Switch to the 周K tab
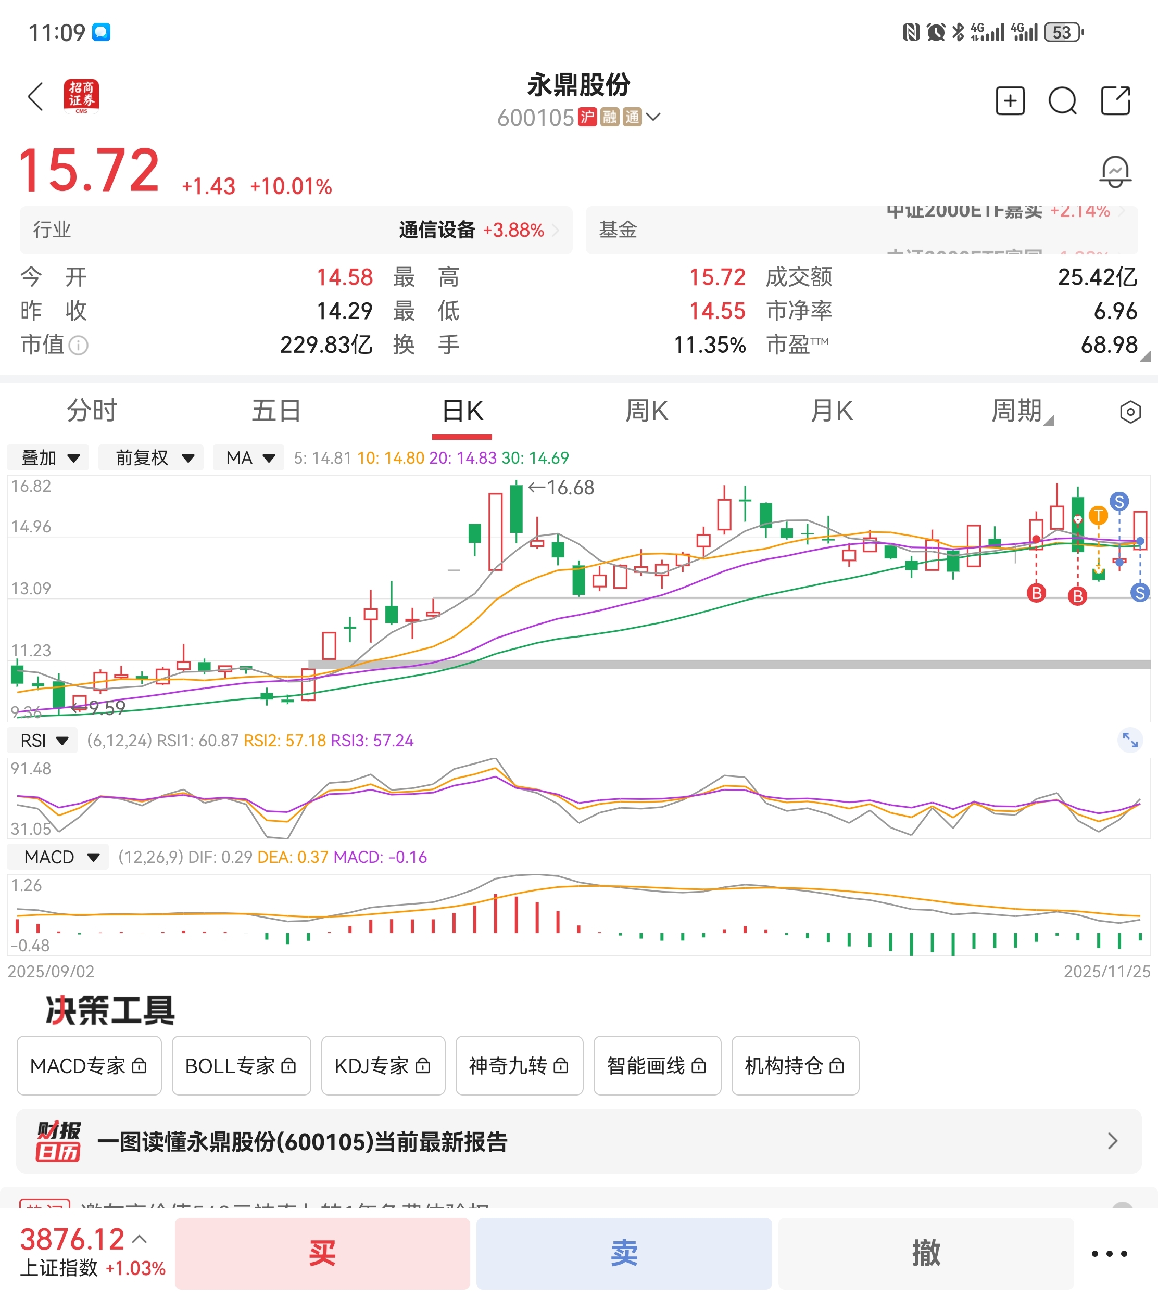Viewport: 1158px width, 1299px height. click(x=647, y=411)
